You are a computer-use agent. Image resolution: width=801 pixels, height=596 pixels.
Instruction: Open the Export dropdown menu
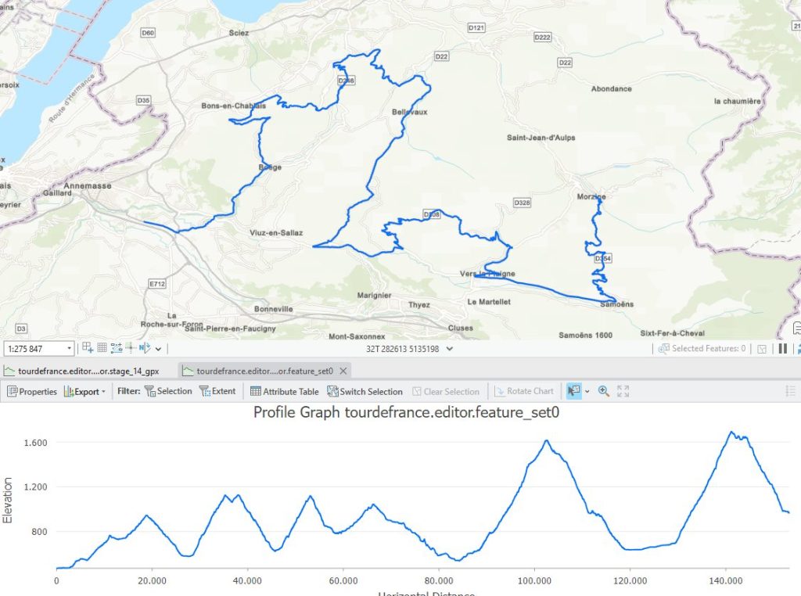[86, 391]
